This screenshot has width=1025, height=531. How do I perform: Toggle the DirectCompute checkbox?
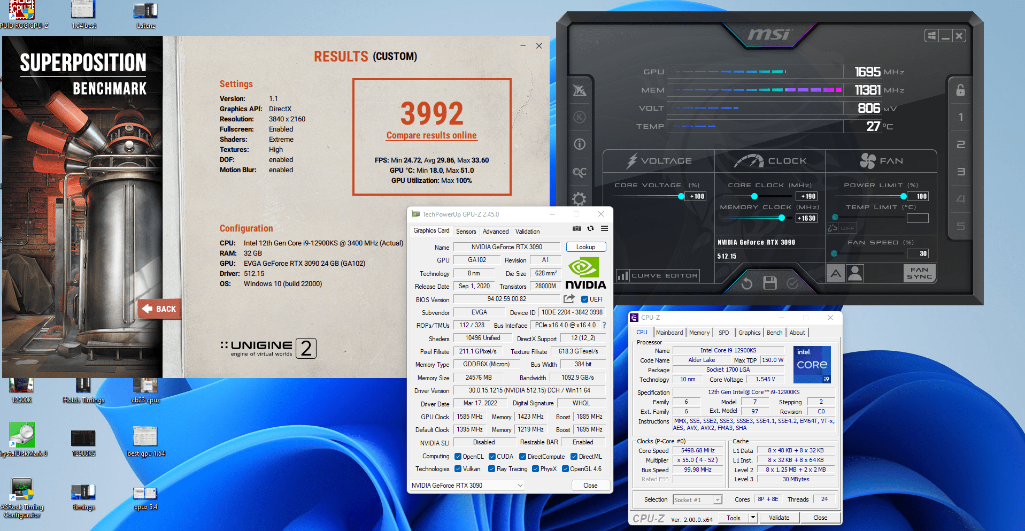(x=522, y=457)
